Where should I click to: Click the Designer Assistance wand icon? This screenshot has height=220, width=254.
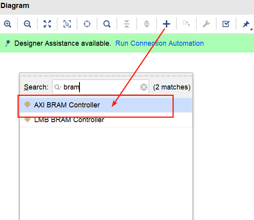point(8,43)
